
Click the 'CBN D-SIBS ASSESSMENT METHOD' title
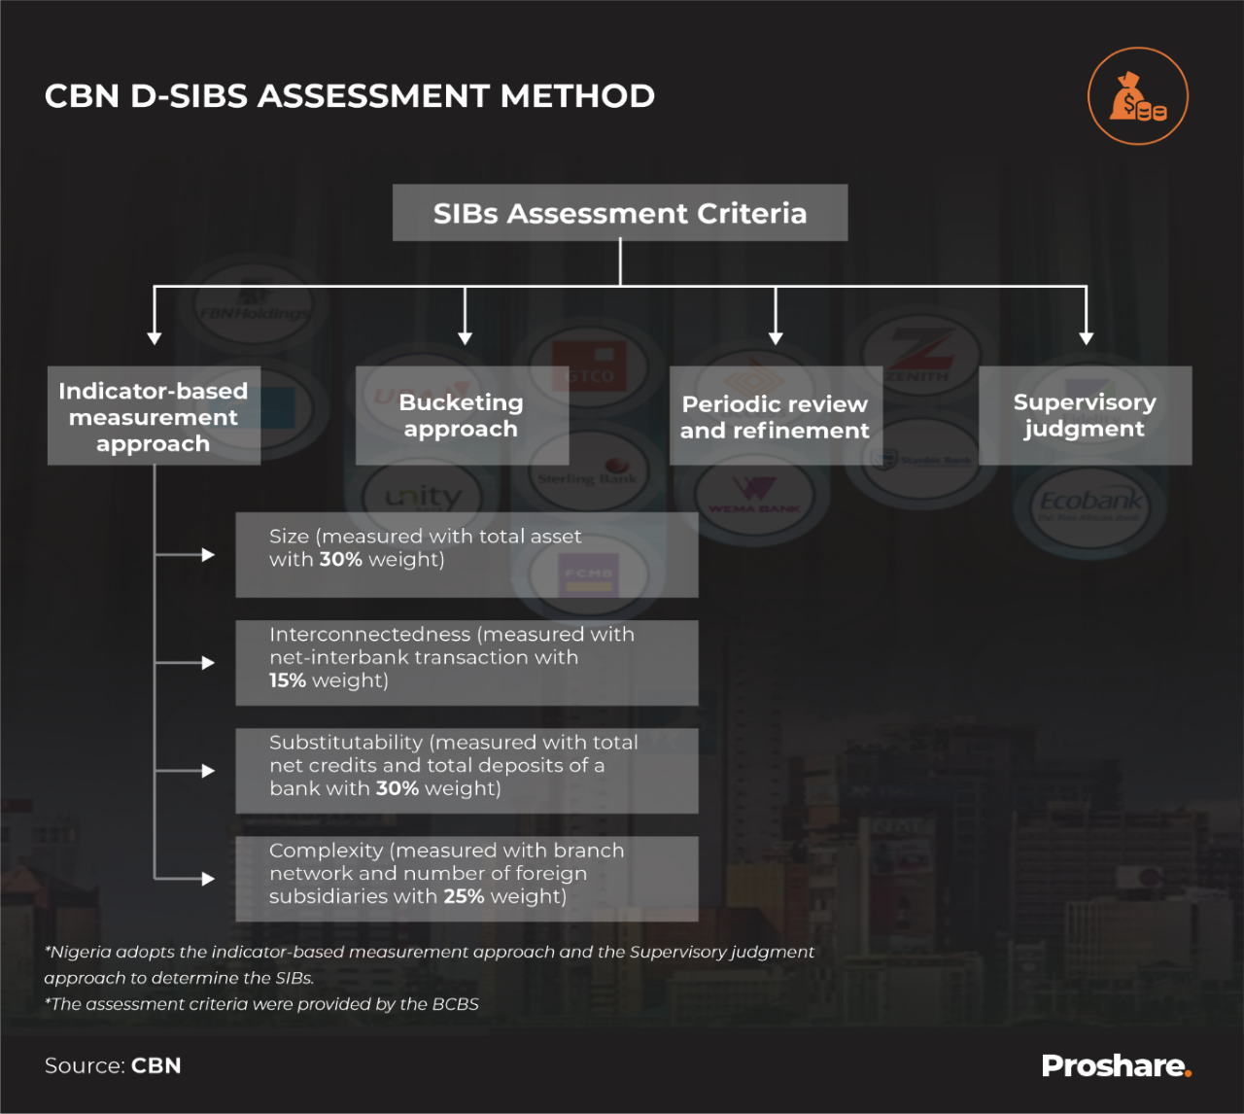pos(350,96)
